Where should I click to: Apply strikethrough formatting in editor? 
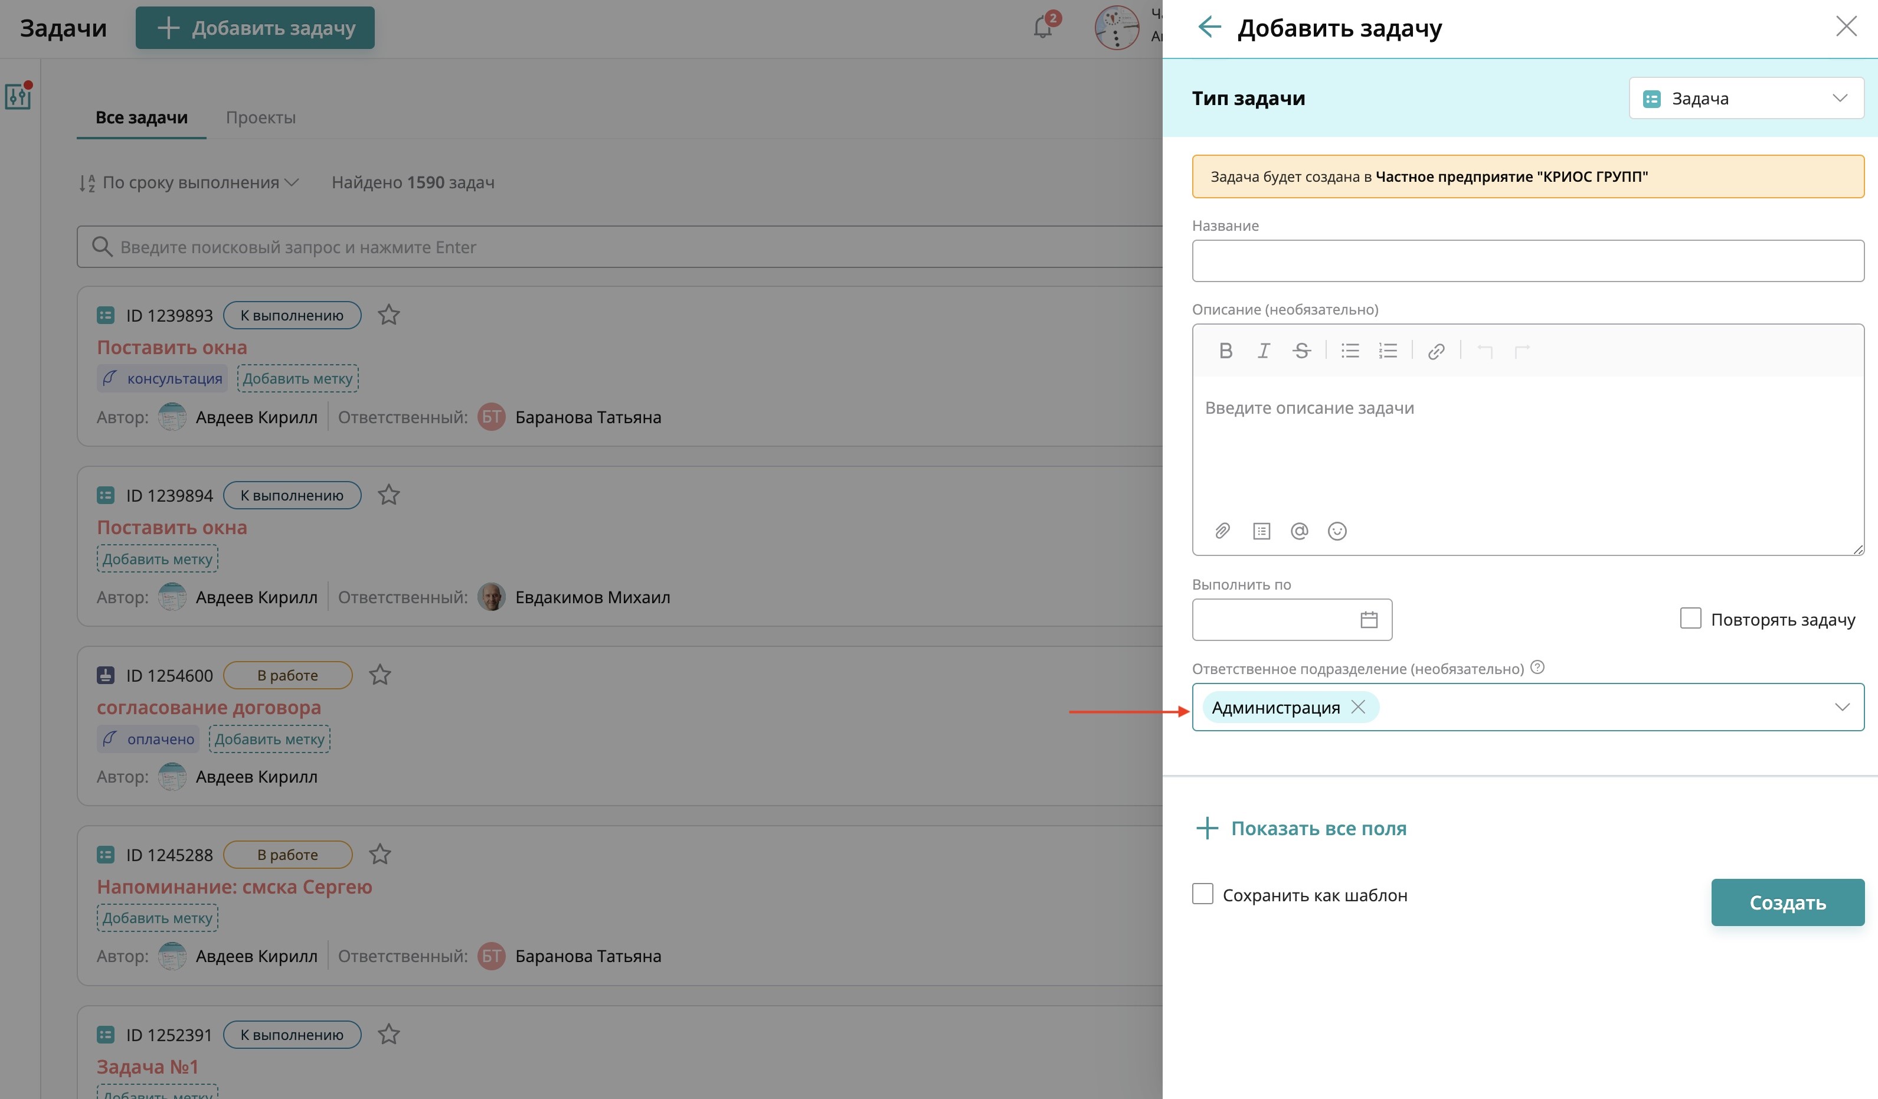(1301, 351)
